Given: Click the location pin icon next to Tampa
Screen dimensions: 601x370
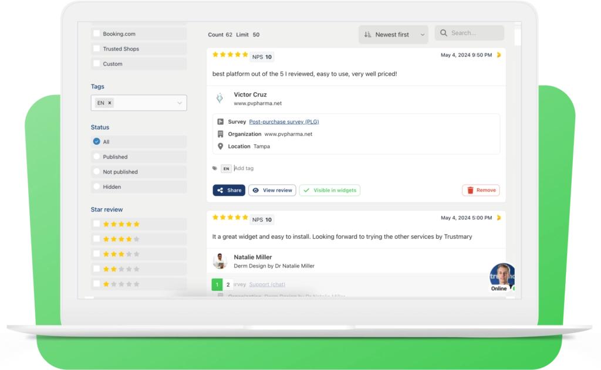Looking at the screenshot, I should [221, 147].
